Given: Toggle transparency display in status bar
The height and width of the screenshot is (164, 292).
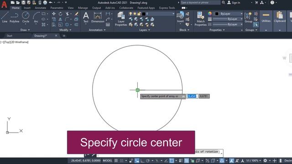Looking at the screenshot, I should (187, 161).
